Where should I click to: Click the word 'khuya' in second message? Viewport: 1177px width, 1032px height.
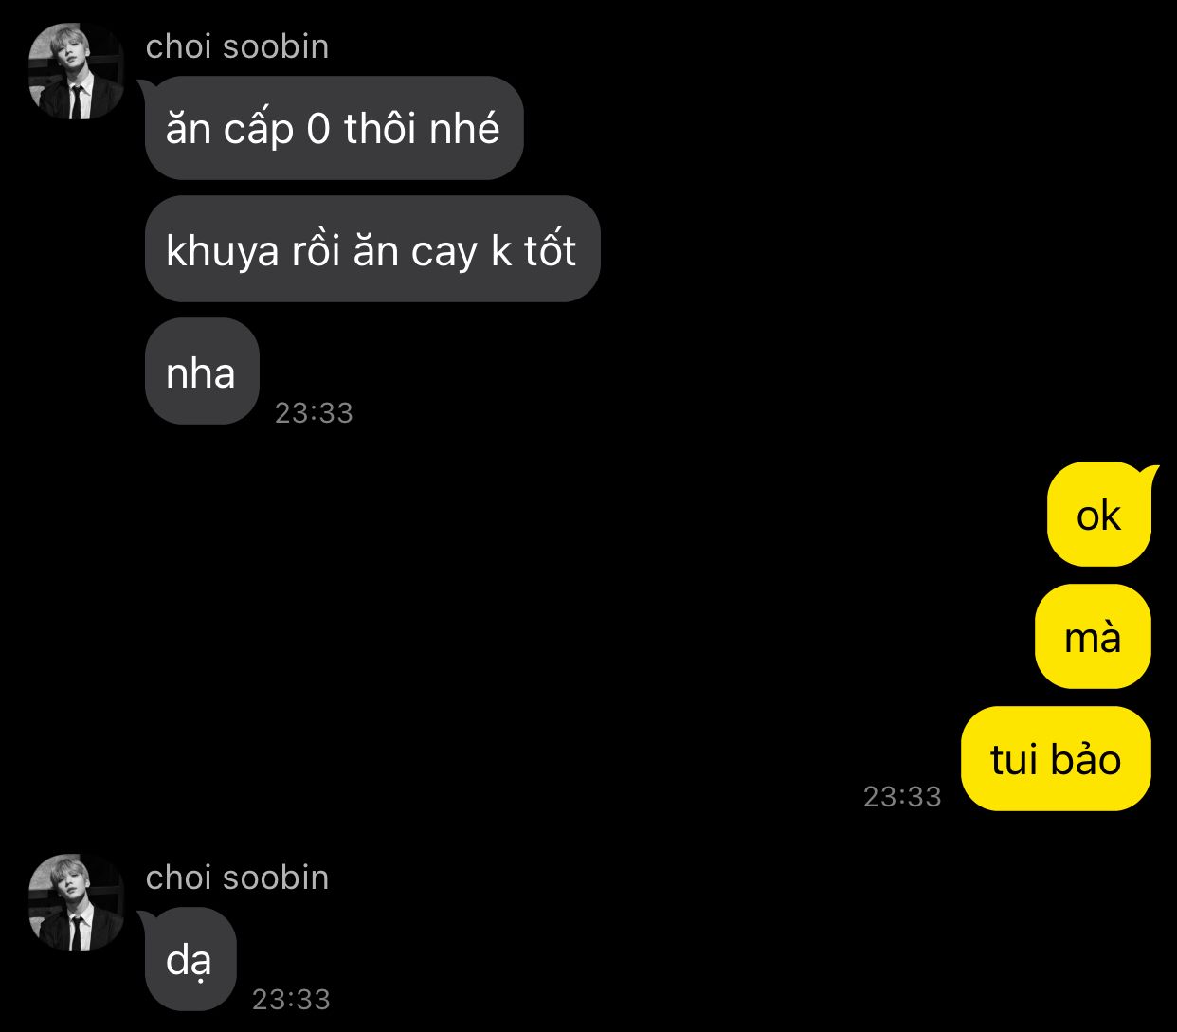click(223, 252)
